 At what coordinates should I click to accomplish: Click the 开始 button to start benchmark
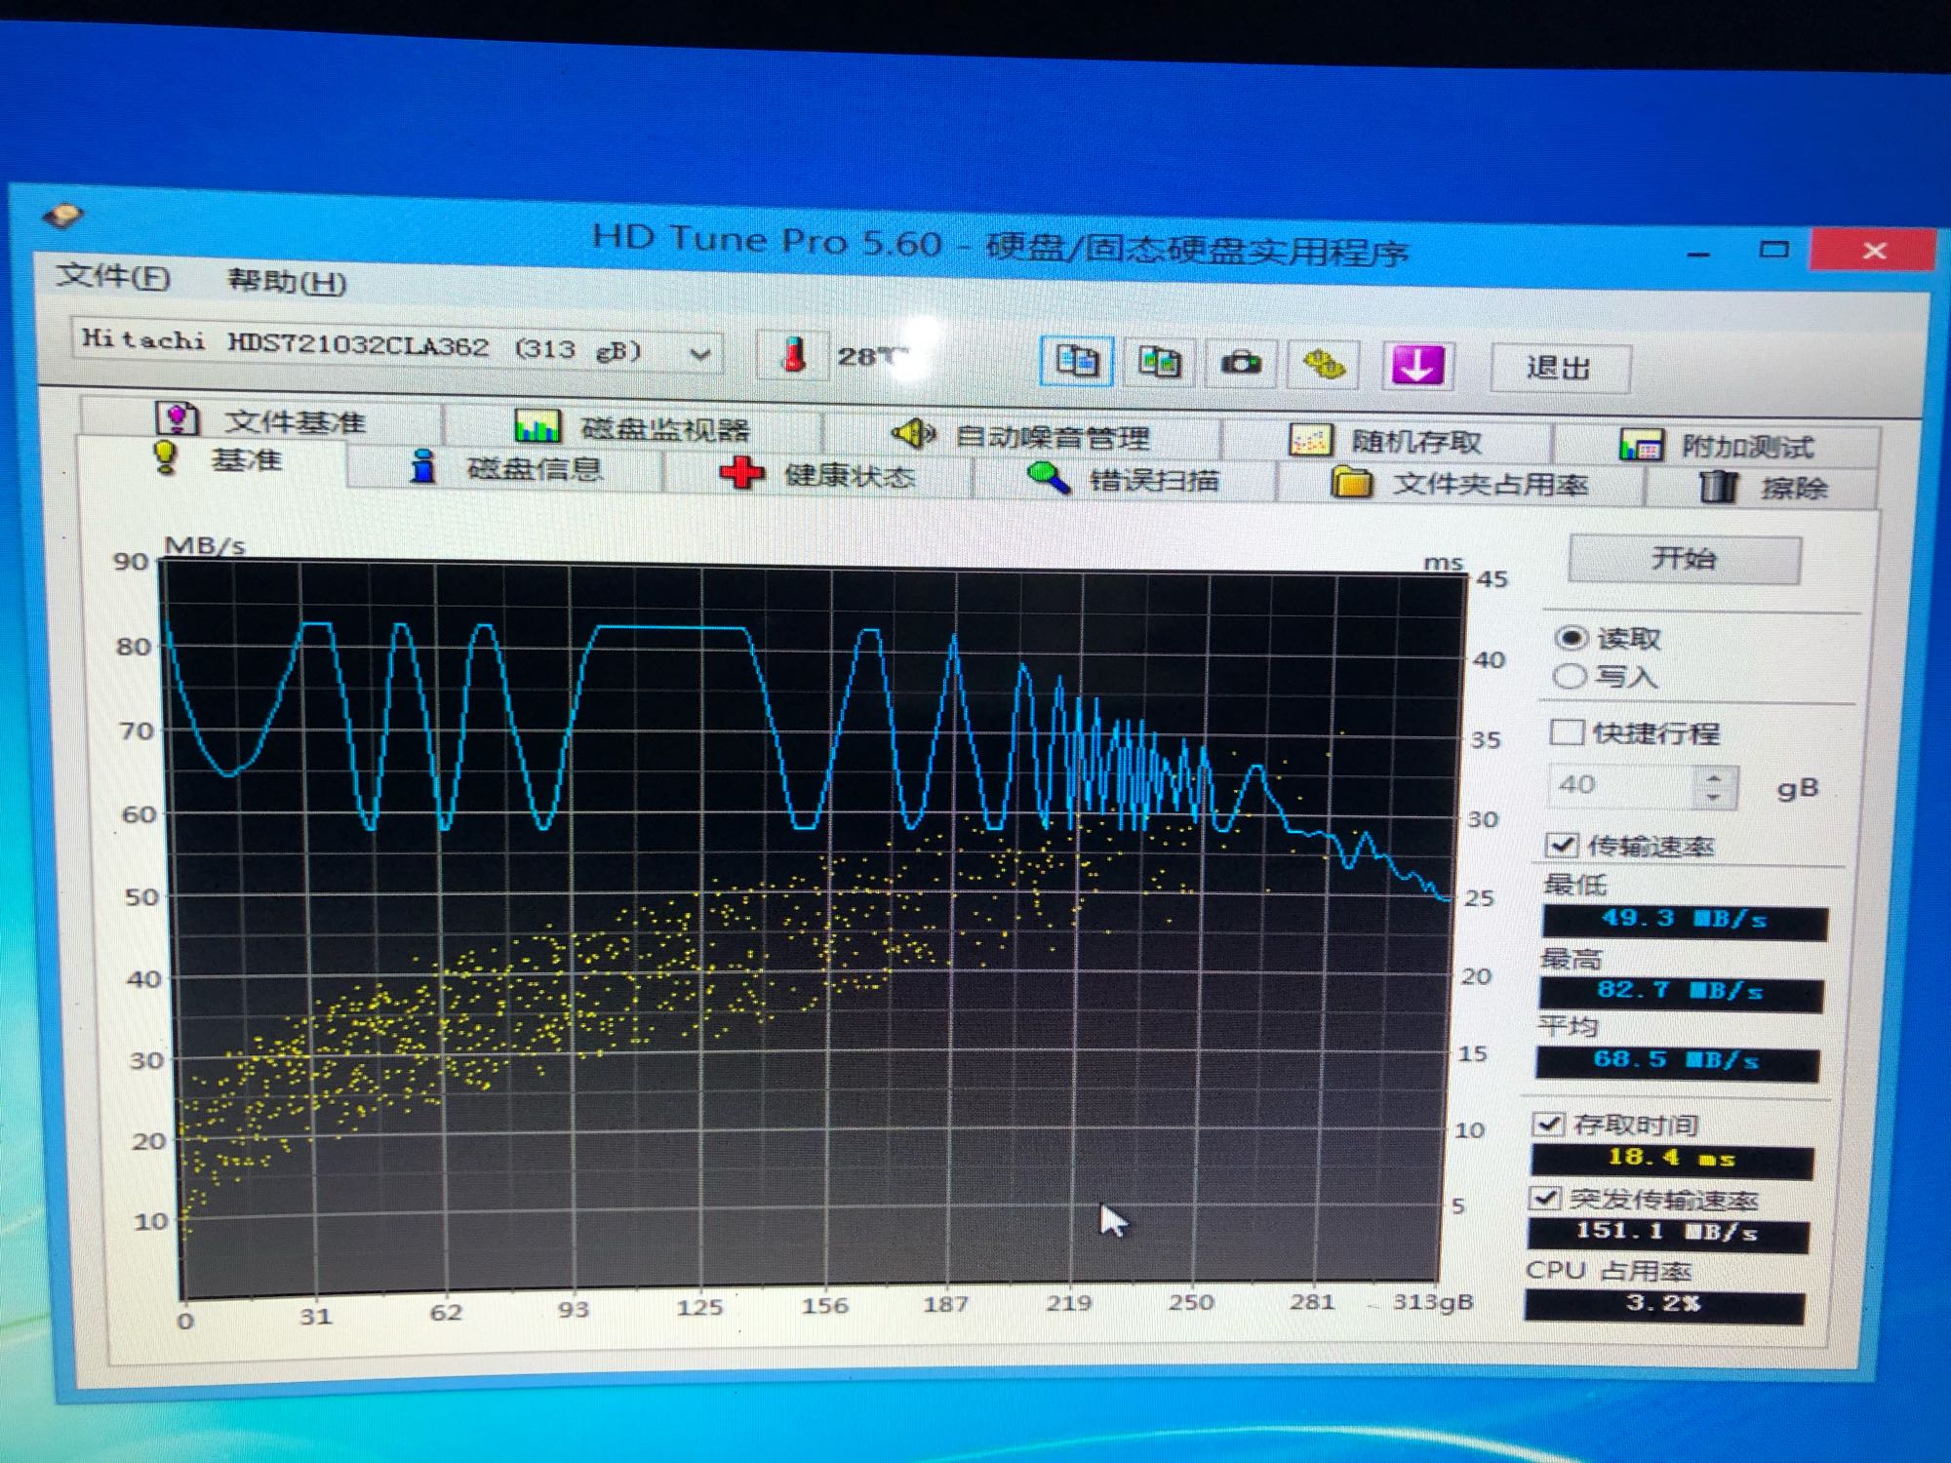pos(1684,559)
